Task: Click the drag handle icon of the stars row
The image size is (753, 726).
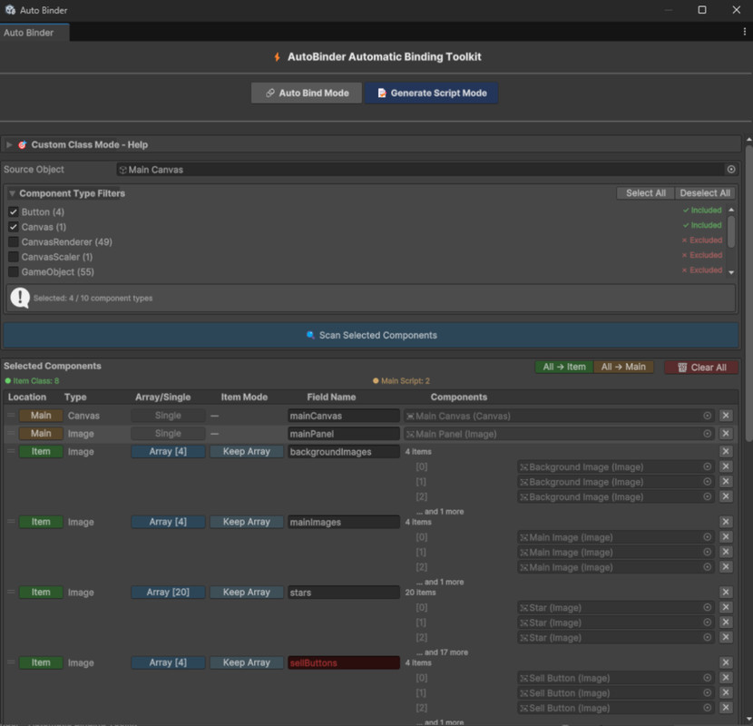Action: coord(12,593)
